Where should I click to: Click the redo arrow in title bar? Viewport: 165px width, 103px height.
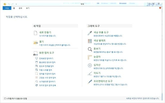click(x=13, y=4)
